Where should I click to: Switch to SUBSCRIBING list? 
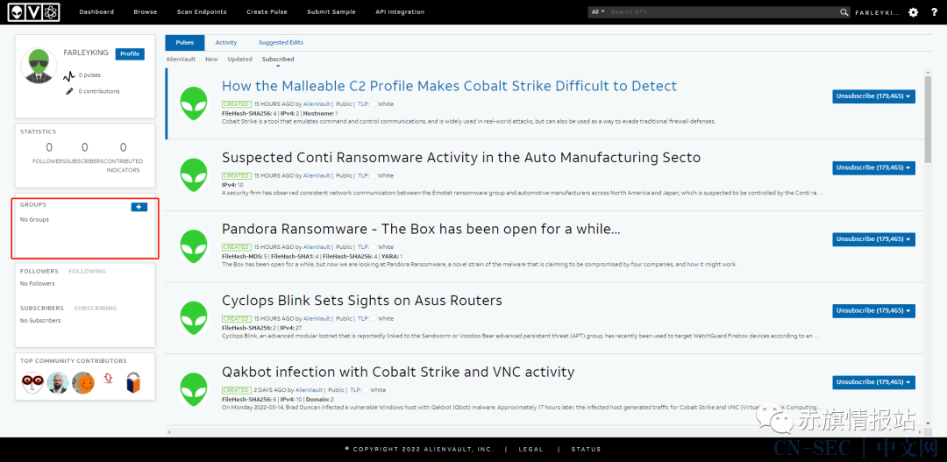click(96, 308)
